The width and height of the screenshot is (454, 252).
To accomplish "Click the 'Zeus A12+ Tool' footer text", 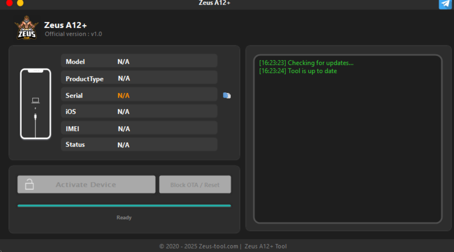I will [x=266, y=246].
